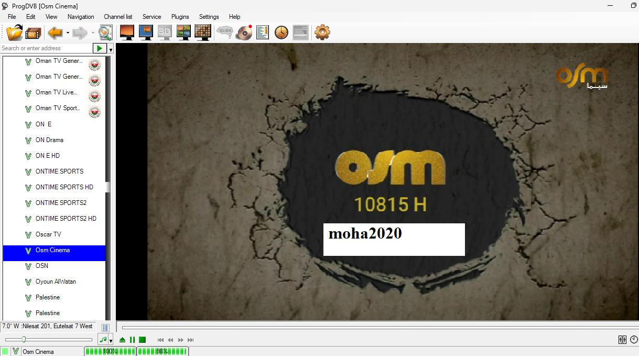Select the ONTIME SPORTS2 HD channel
Image resolution: width=639 pixels, height=356 pixels.
coord(66,219)
